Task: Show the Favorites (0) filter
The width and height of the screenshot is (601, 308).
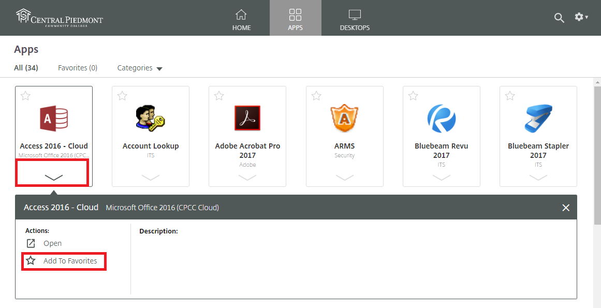Action: tap(78, 68)
